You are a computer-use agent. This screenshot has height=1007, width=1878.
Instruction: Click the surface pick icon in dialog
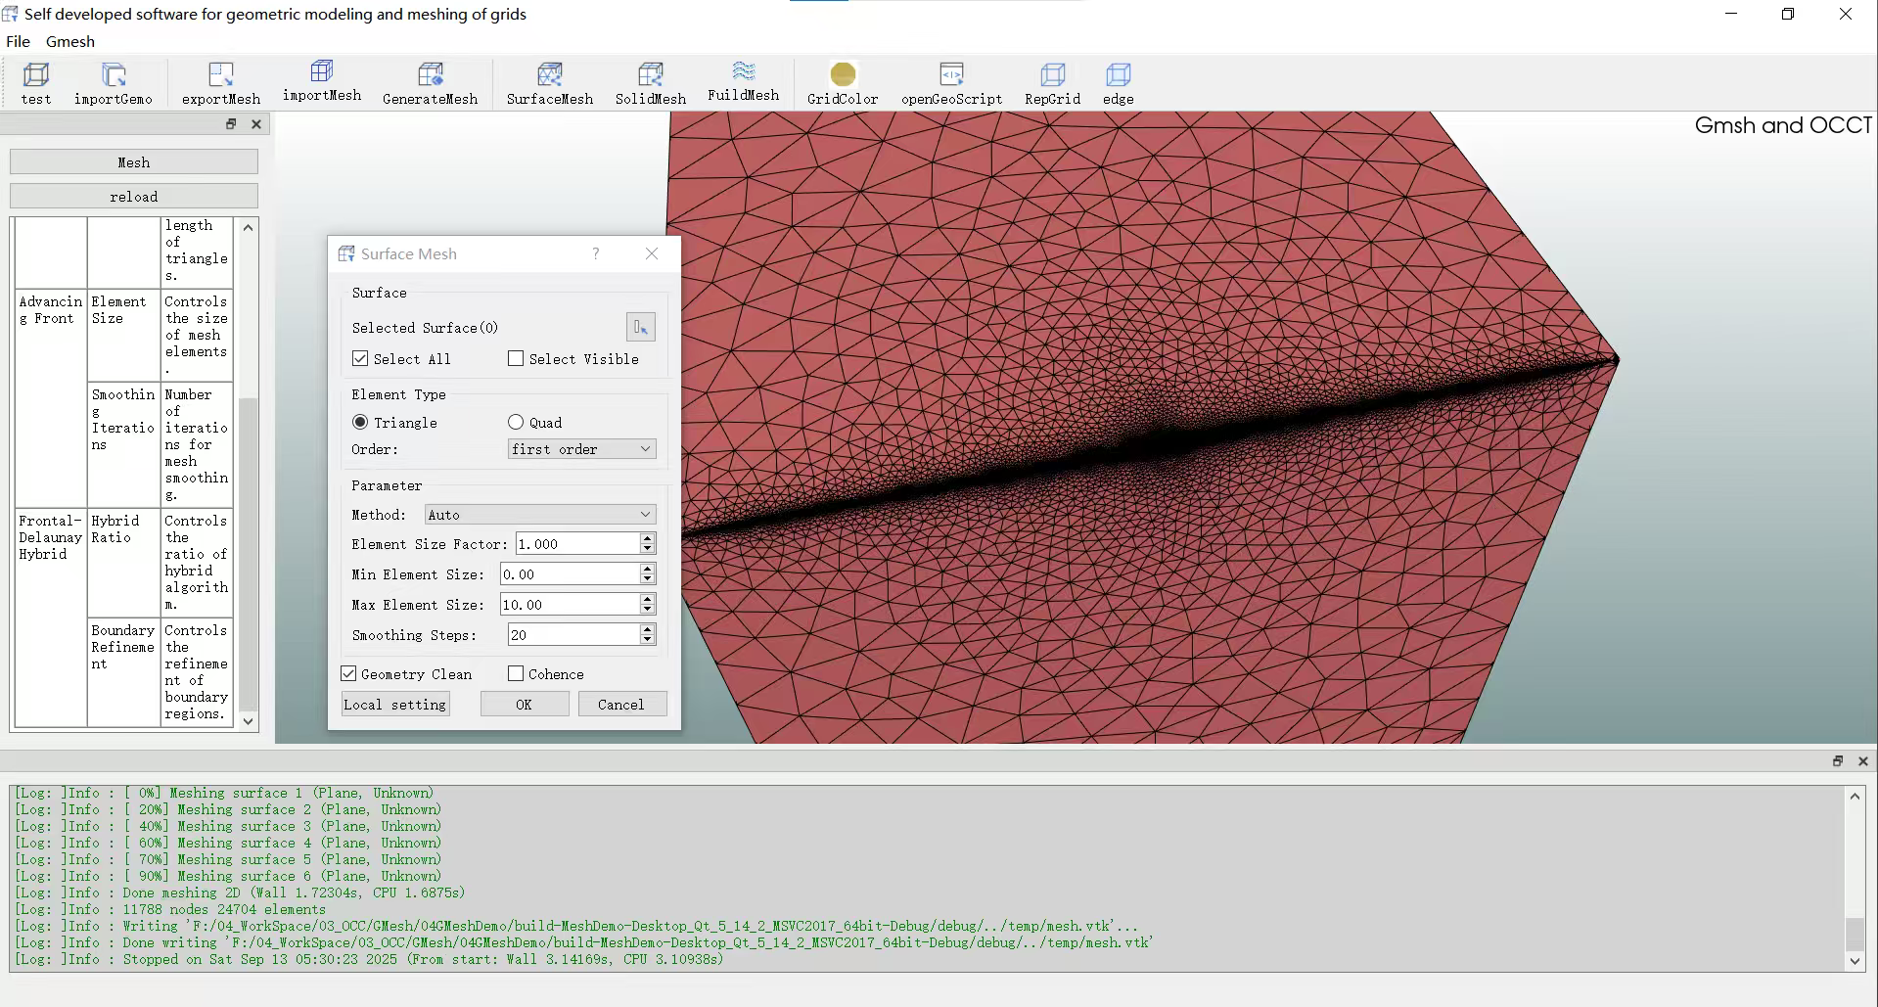pos(640,328)
